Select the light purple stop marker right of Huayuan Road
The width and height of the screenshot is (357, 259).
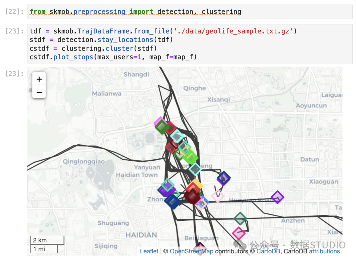277,197
